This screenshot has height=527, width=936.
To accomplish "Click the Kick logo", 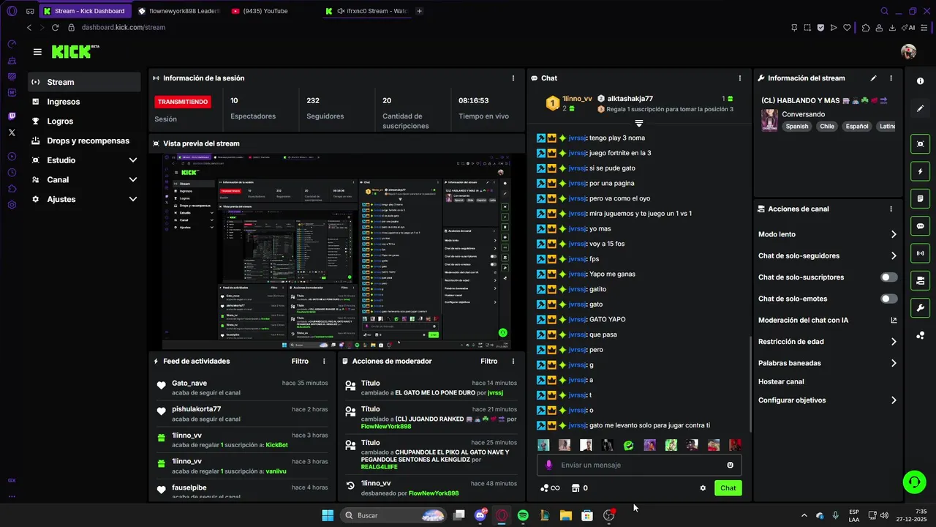I will pos(75,52).
